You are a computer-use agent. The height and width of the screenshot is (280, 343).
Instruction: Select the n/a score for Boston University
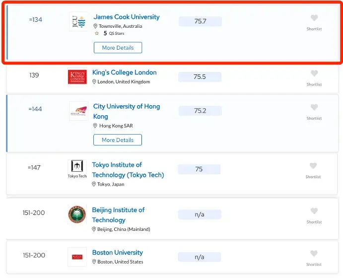[x=200, y=257]
